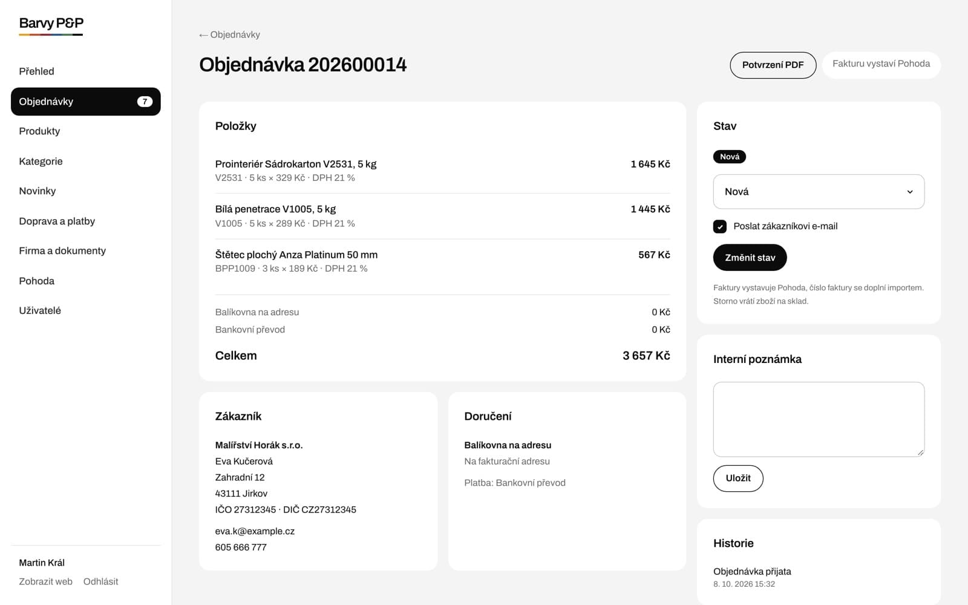The image size is (968, 605).
Task: Click item Štětec plochý Anza Platinum 50 mm
Action: [x=296, y=255]
